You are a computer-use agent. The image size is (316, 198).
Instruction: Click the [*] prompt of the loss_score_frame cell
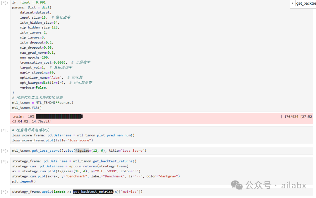point(5,130)
